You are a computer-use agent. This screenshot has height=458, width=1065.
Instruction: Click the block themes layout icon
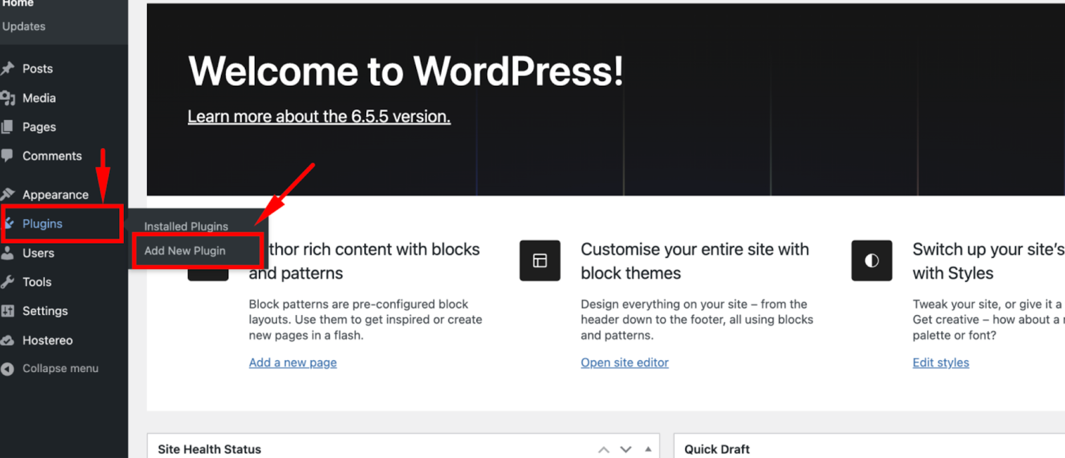540,260
